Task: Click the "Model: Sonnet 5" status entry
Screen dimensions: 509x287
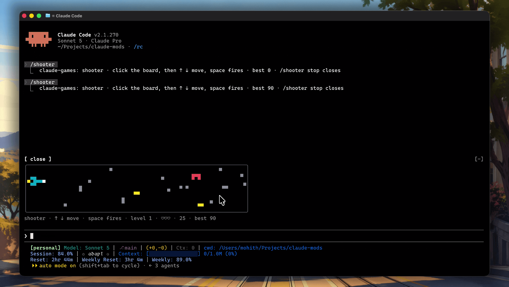Action: coord(87,248)
